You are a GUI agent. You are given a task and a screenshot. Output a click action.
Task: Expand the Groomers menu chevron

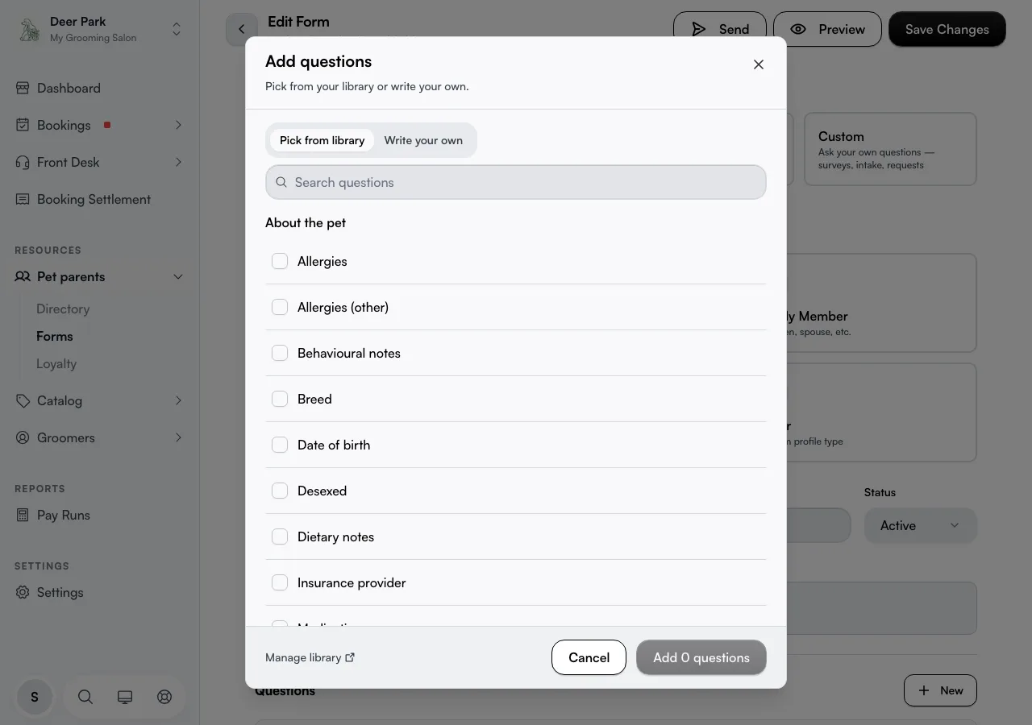coord(178,437)
